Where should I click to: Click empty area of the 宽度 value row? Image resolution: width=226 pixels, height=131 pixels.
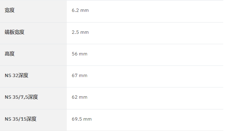pos(156,11)
